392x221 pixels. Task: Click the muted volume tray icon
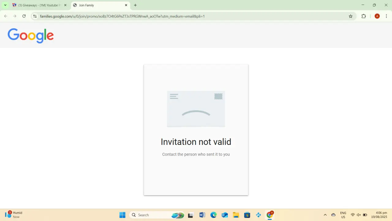tap(359, 215)
